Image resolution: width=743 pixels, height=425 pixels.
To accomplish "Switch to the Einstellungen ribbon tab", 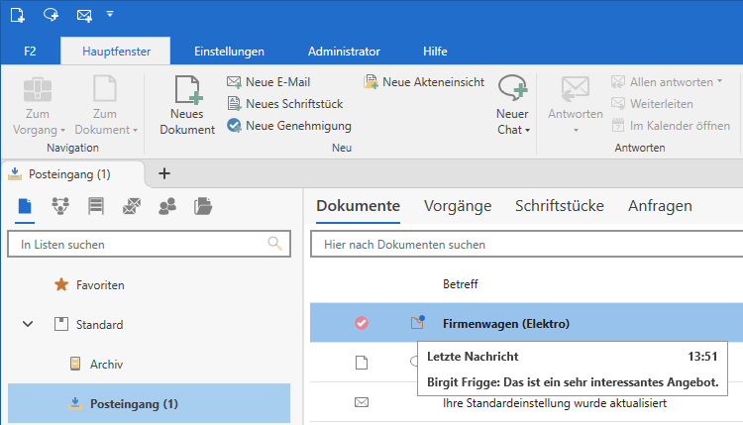I will tap(229, 51).
